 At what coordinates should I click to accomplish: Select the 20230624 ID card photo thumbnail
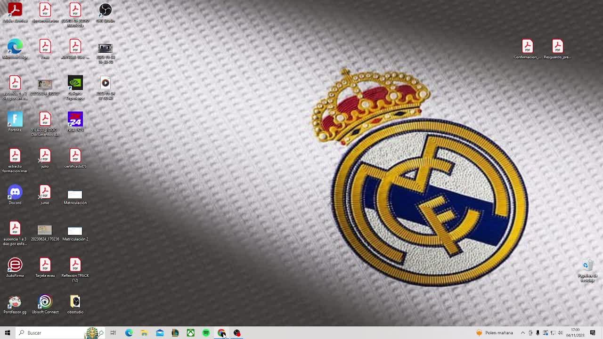click(45, 88)
